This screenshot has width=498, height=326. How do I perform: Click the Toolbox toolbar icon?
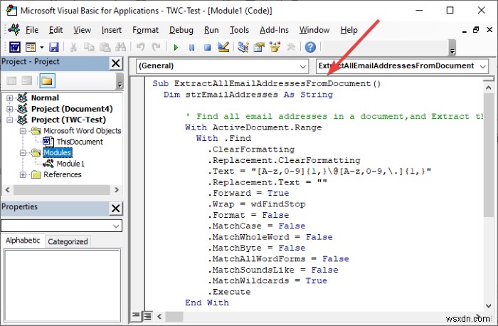click(290, 48)
